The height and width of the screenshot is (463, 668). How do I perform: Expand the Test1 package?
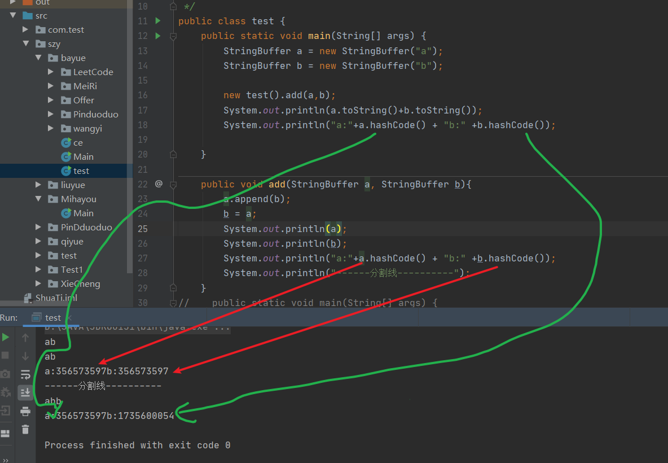click(x=38, y=269)
